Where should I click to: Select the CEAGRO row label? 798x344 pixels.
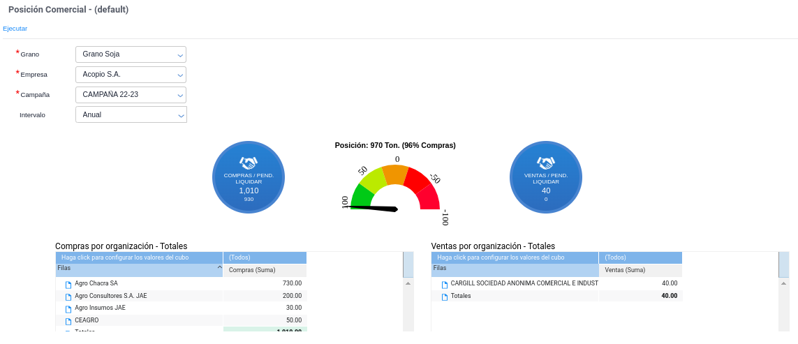point(87,320)
